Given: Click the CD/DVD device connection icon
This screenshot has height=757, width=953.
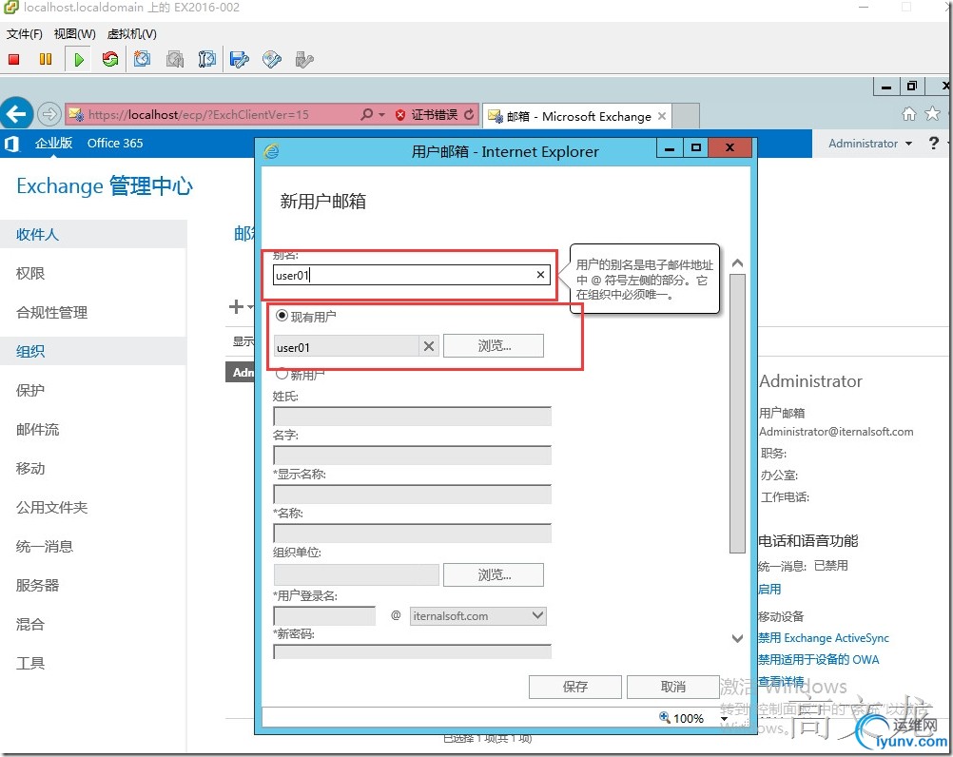Looking at the screenshot, I should tap(272, 60).
